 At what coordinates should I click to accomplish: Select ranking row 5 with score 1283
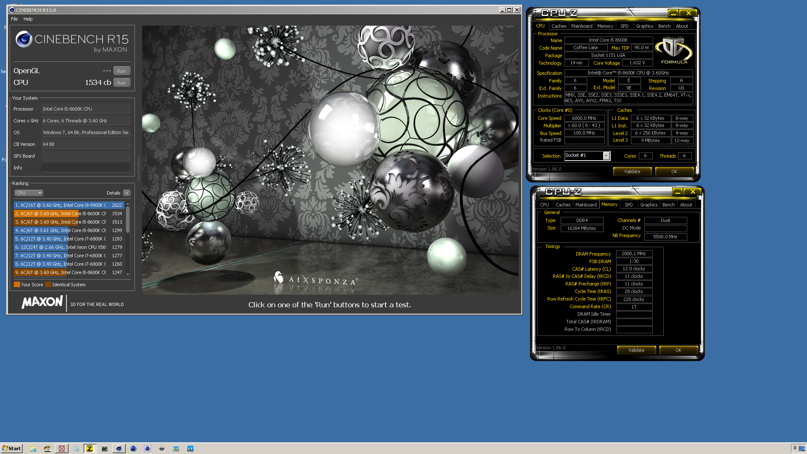pos(69,239)
